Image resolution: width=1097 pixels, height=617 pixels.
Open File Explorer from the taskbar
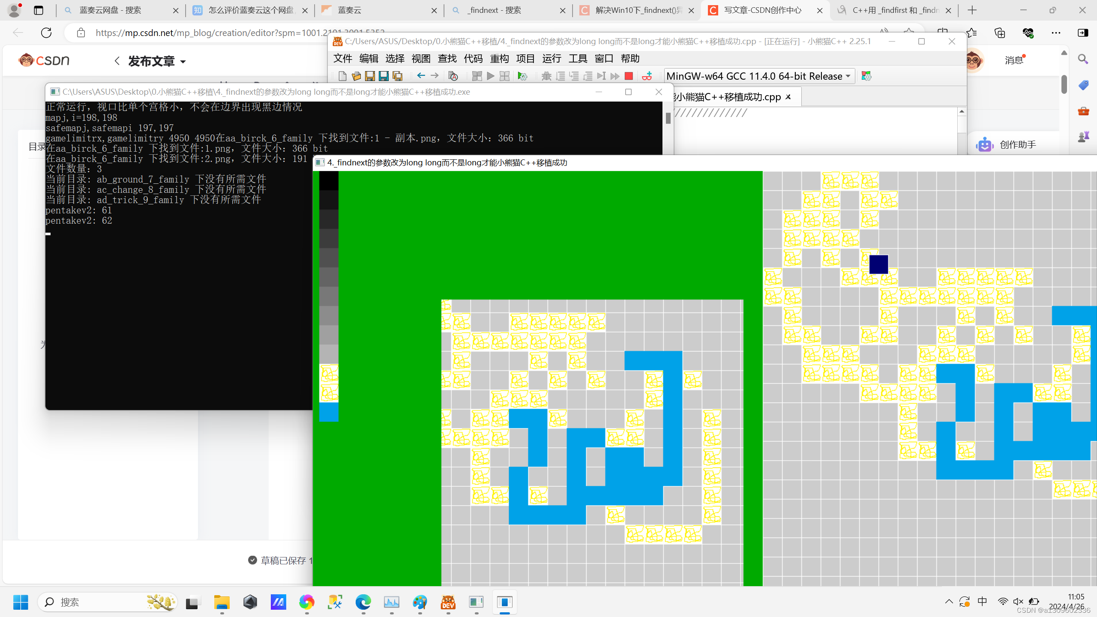222,602
